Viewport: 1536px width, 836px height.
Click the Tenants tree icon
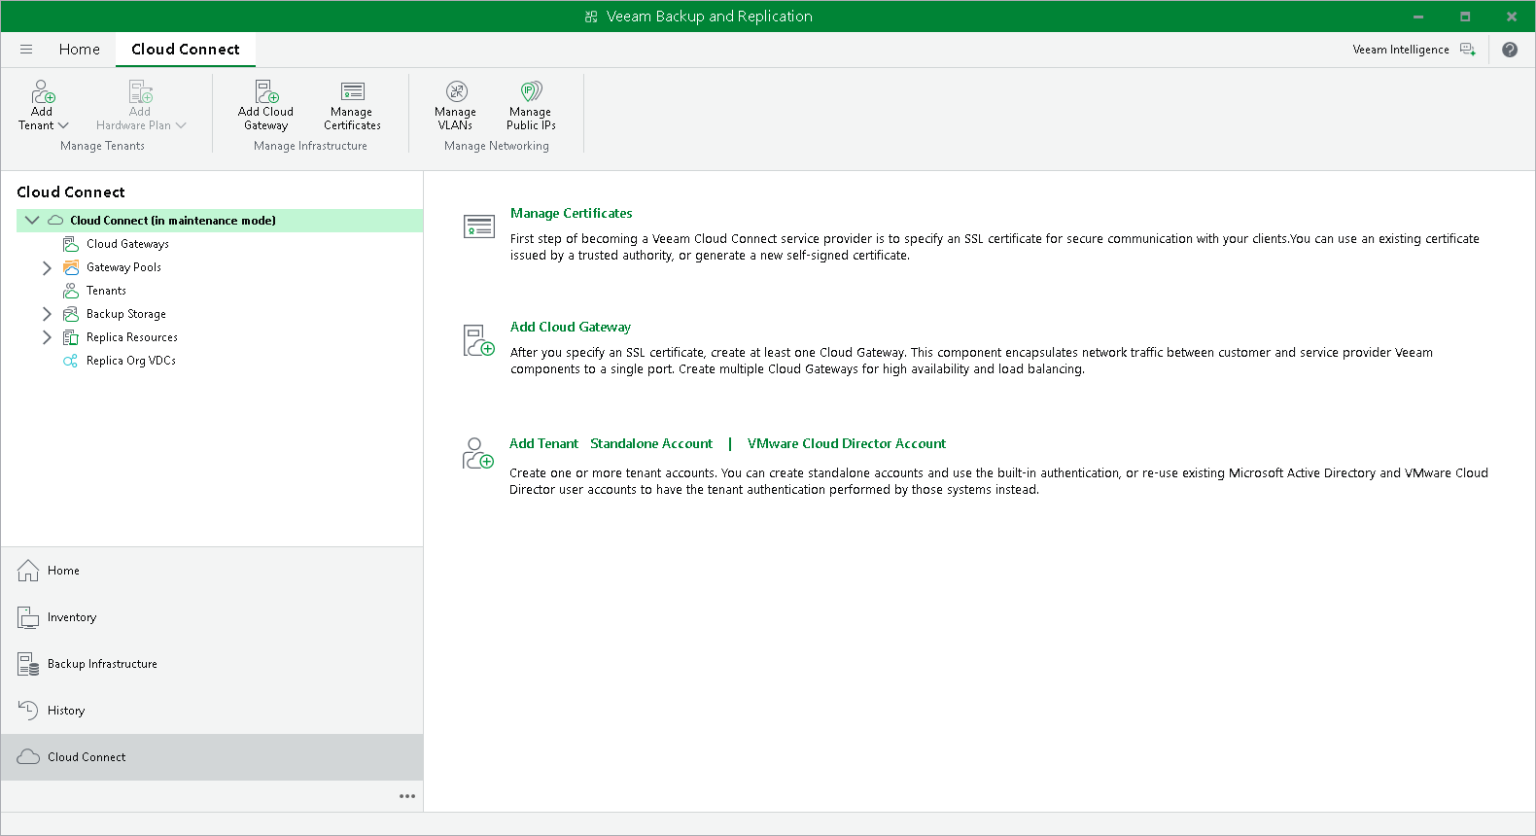71,291
